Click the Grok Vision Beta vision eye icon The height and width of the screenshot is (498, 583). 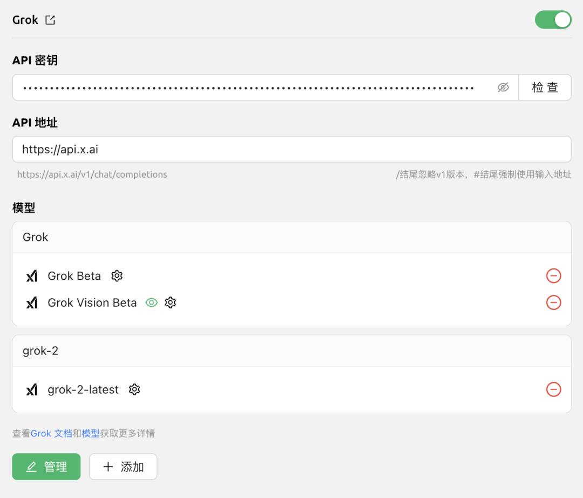151,302
